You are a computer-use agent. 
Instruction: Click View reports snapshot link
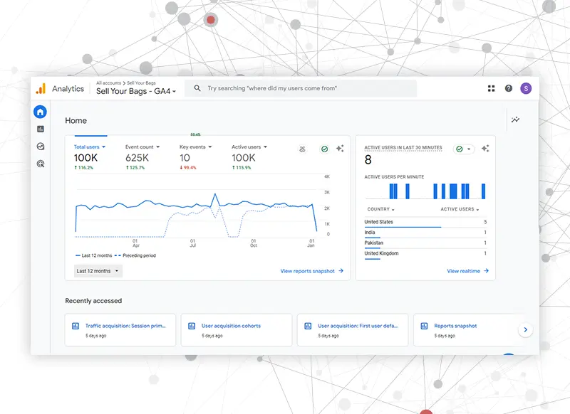click(311, 271)
